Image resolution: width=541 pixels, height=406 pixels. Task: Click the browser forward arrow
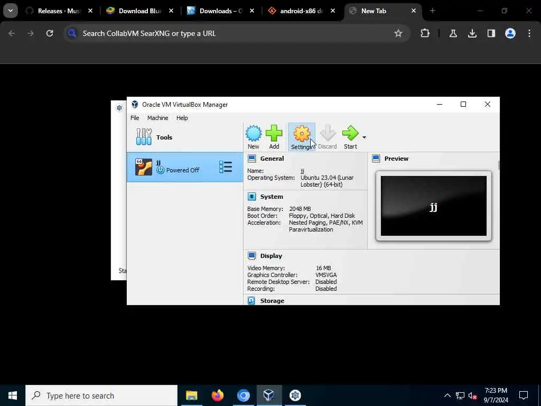coord(31,33)
